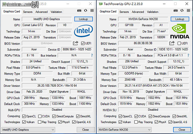Click the Intel logo
The height and width of the screenshot is (134, 193).
83,31
